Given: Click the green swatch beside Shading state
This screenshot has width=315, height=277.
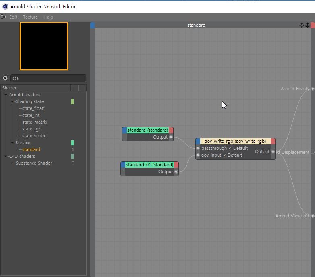Looking at the screenshot, I should tap(73, 101).
